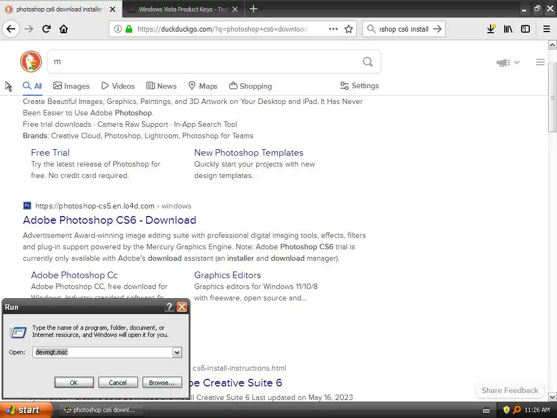Click the magnifier in browser search box

tap(371, 29)
